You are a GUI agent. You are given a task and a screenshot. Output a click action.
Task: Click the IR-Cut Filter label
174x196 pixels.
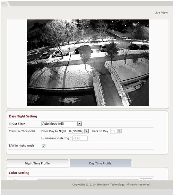tap(17, 124)
